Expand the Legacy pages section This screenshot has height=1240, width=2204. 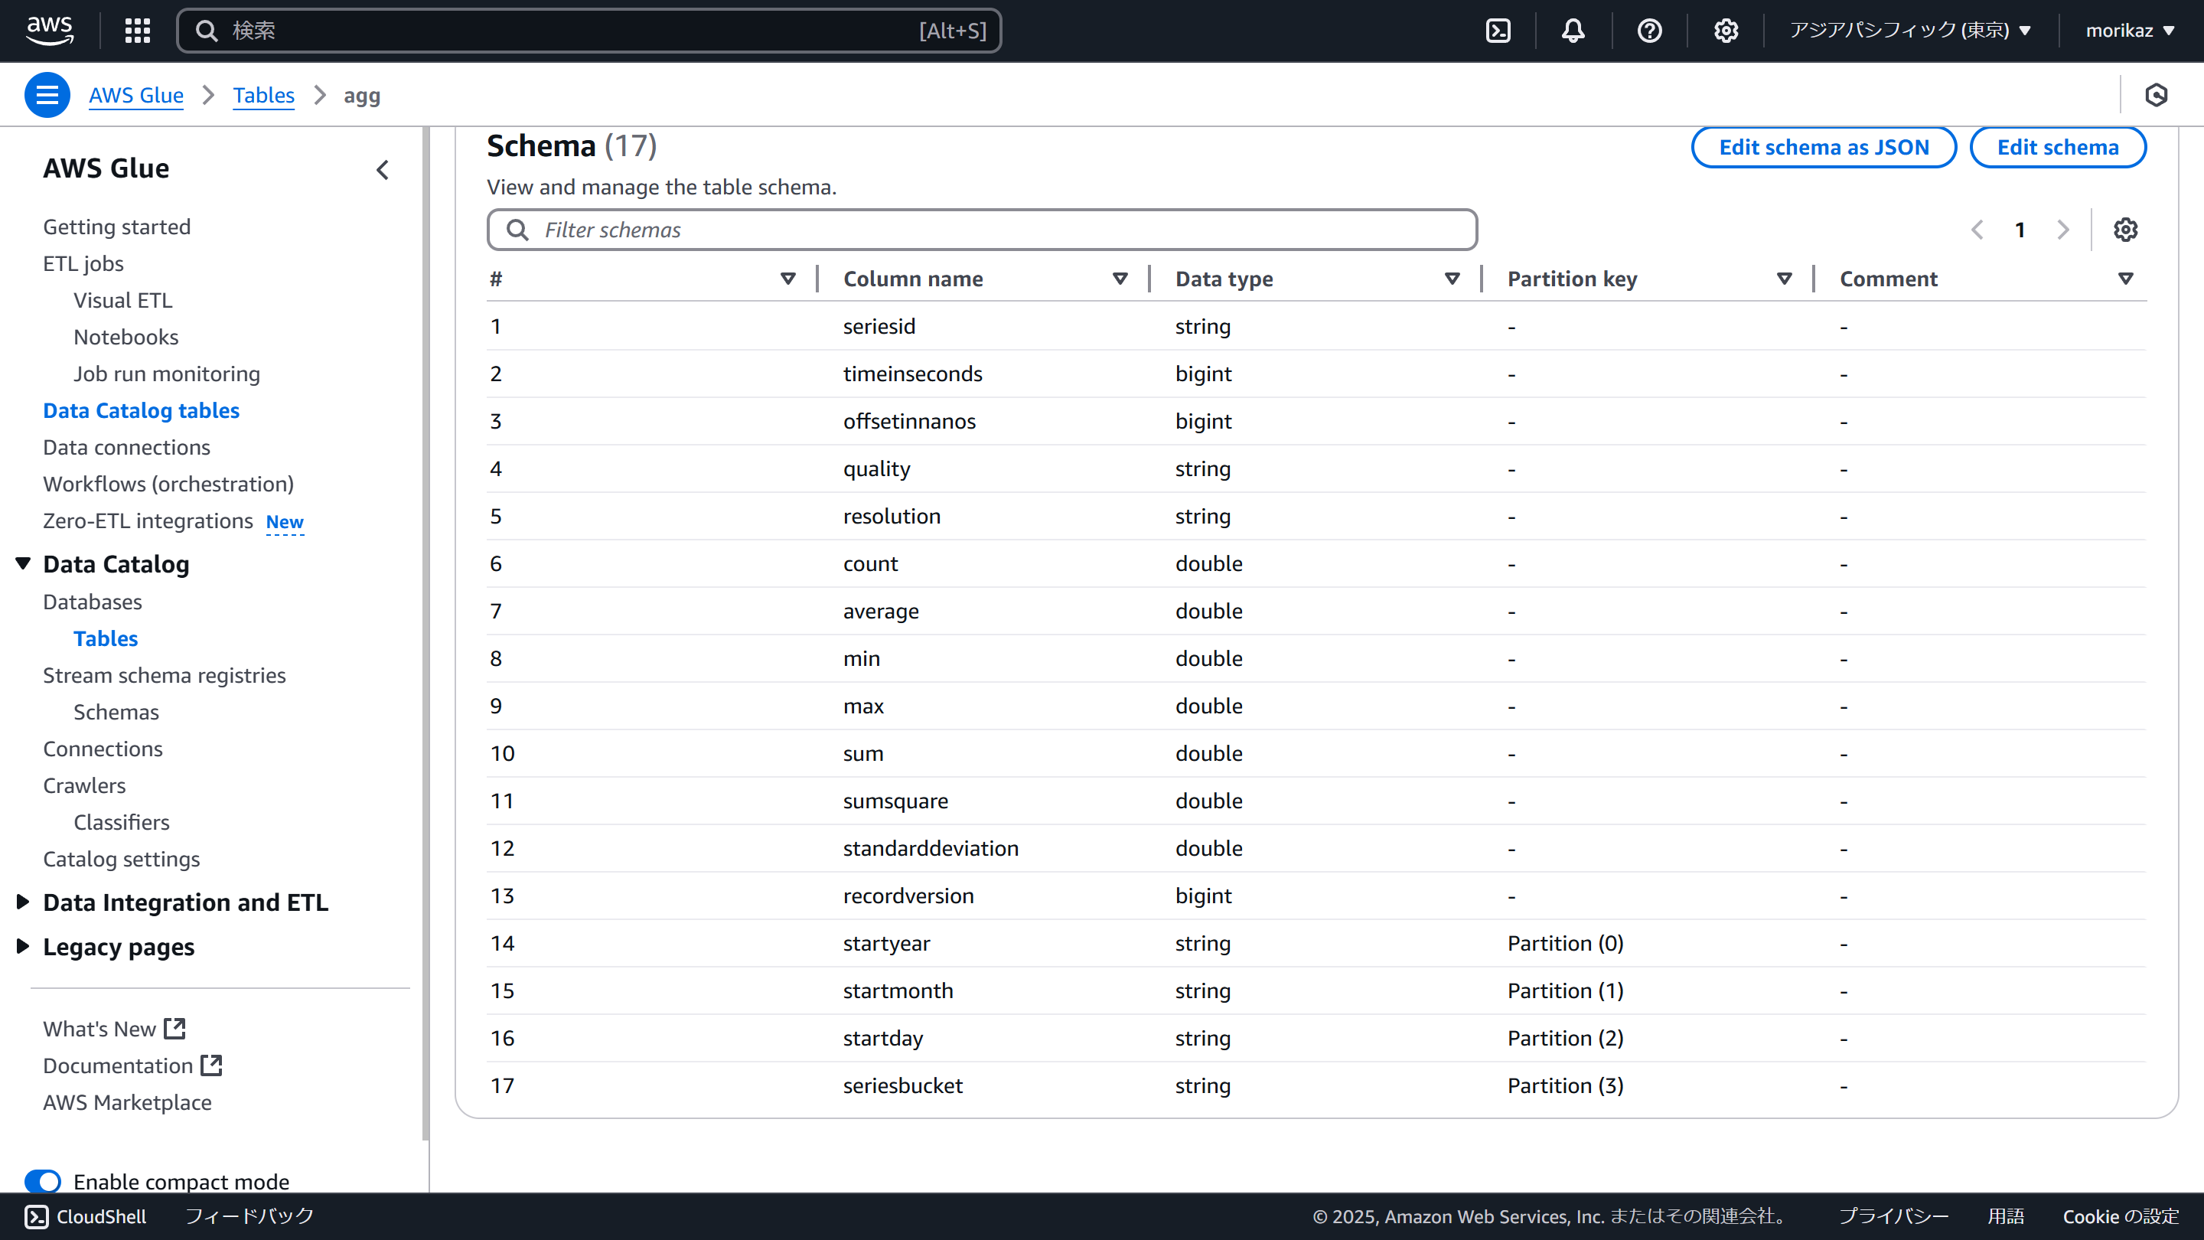[23, 947]
